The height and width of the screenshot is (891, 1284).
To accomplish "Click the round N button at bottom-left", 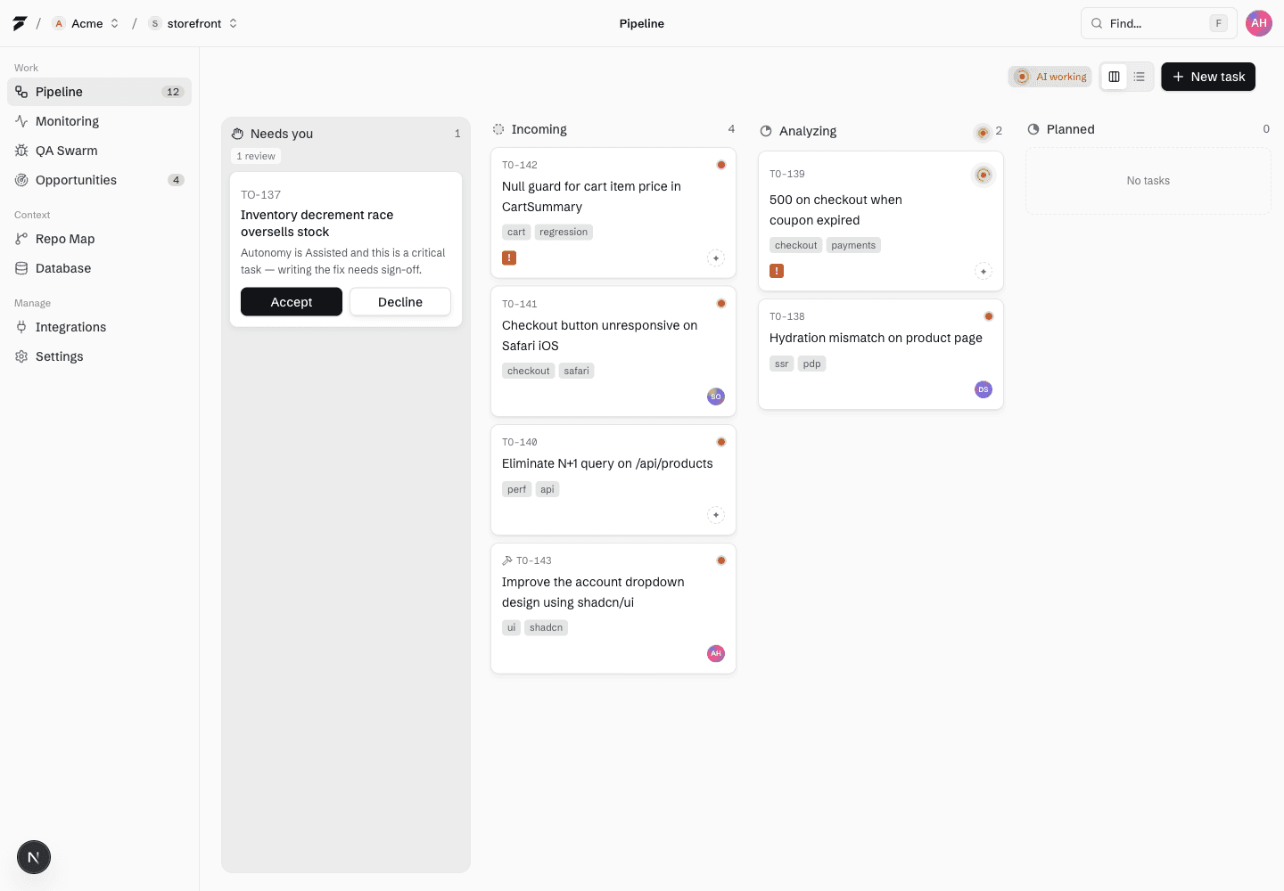I will 34,858.
